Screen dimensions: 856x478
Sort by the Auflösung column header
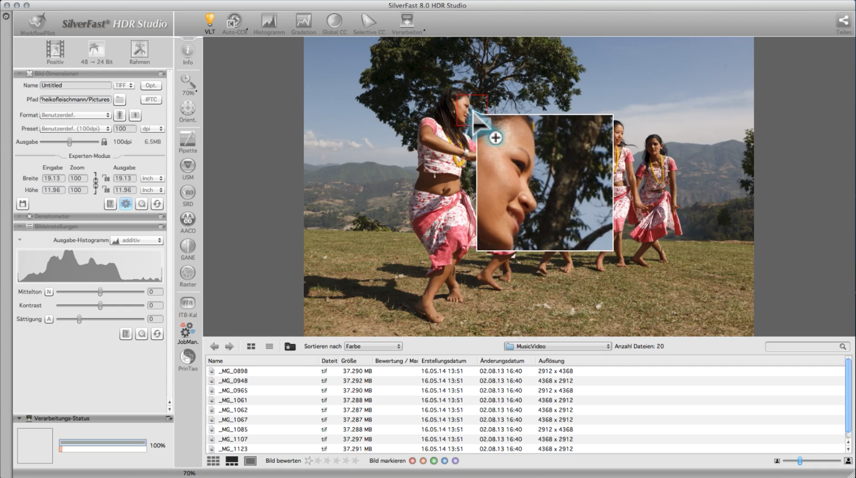click(x=551, y=361)
